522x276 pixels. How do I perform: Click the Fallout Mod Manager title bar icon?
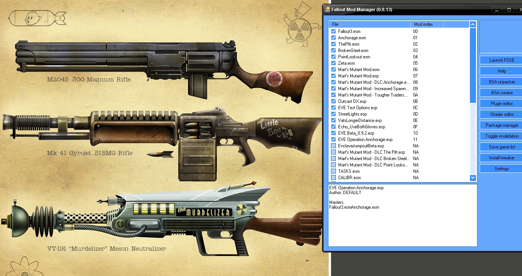[327, 9]
